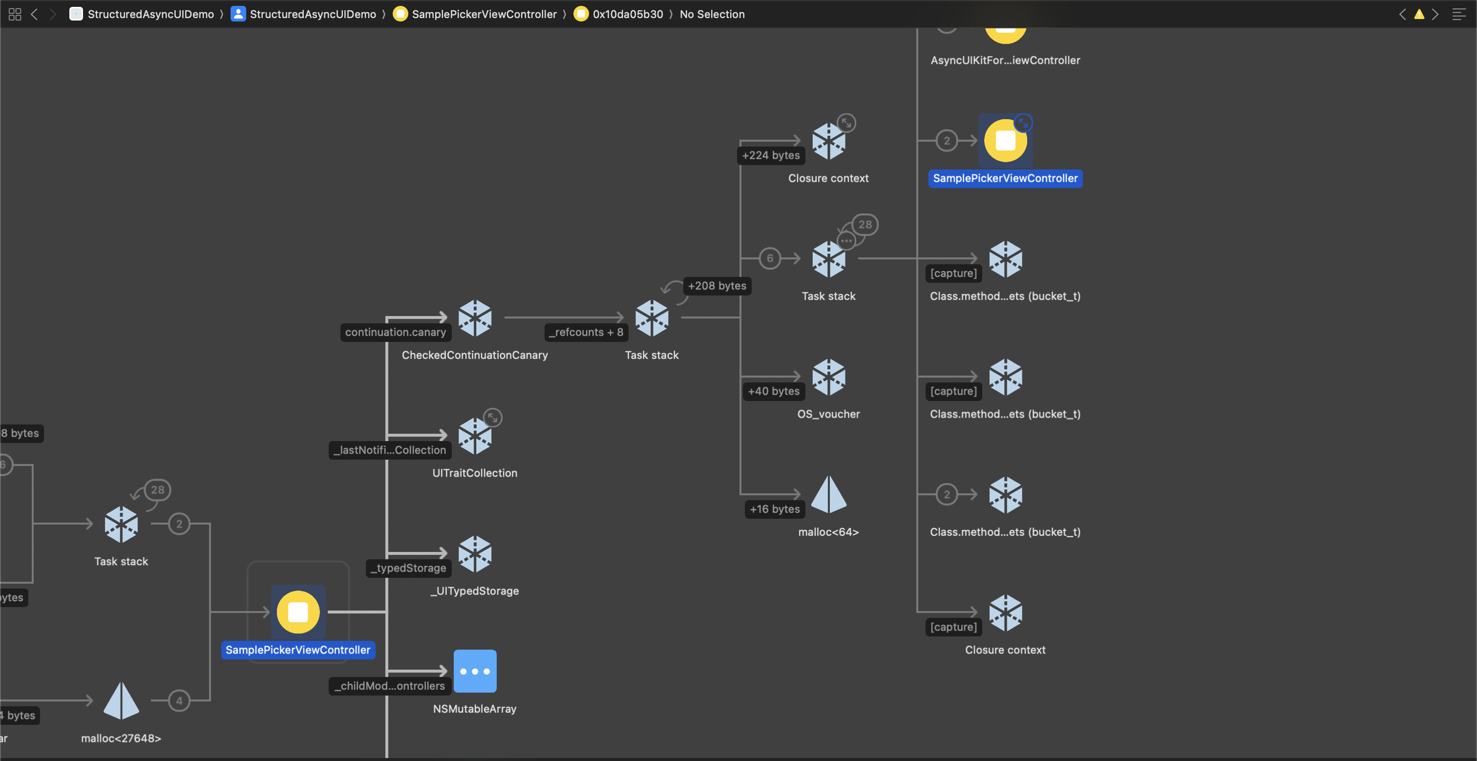
Task: Expand the top Closure context node
Action: [x=846, y=123]
